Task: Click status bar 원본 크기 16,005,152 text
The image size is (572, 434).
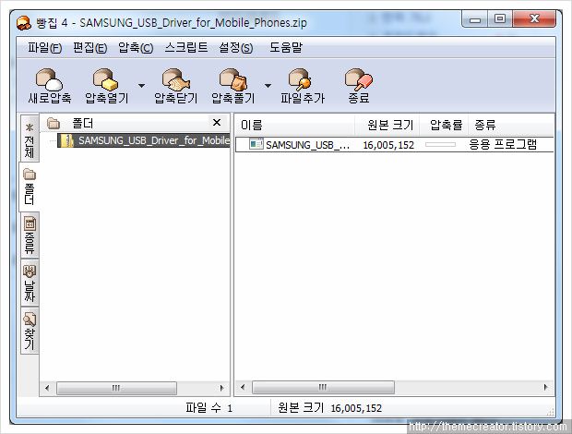Action: 329,408
